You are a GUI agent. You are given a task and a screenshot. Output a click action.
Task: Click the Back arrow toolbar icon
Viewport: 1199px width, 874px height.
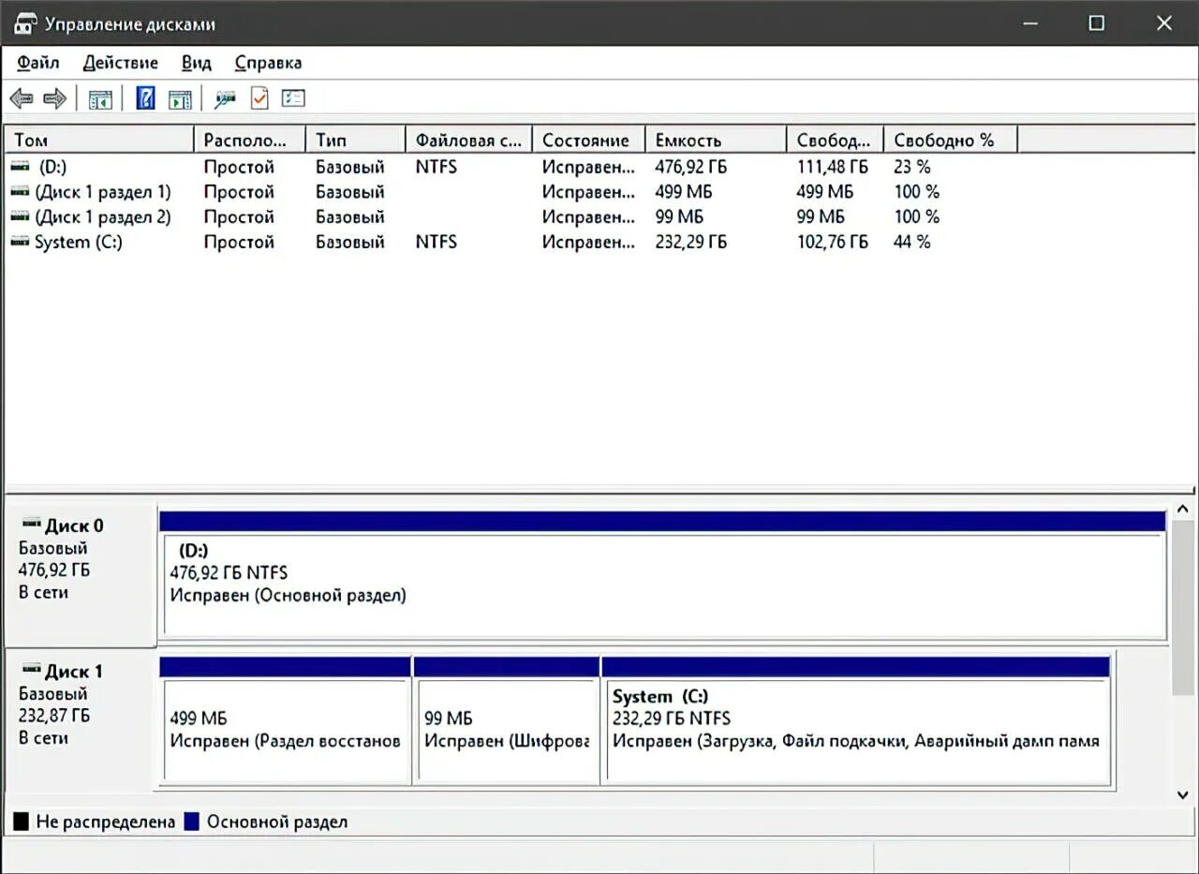point(22,98)
